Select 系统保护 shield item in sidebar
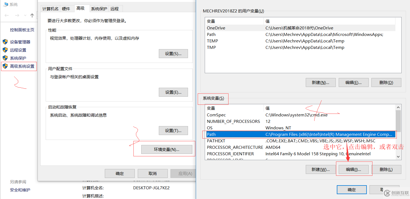The image size is (410, 199). pyautogui.click(x=19, y=58)
